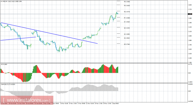This screenshot has width=193, height=105.
Task: Click the 3.840 price axis value
Action: tap(190, 5)
